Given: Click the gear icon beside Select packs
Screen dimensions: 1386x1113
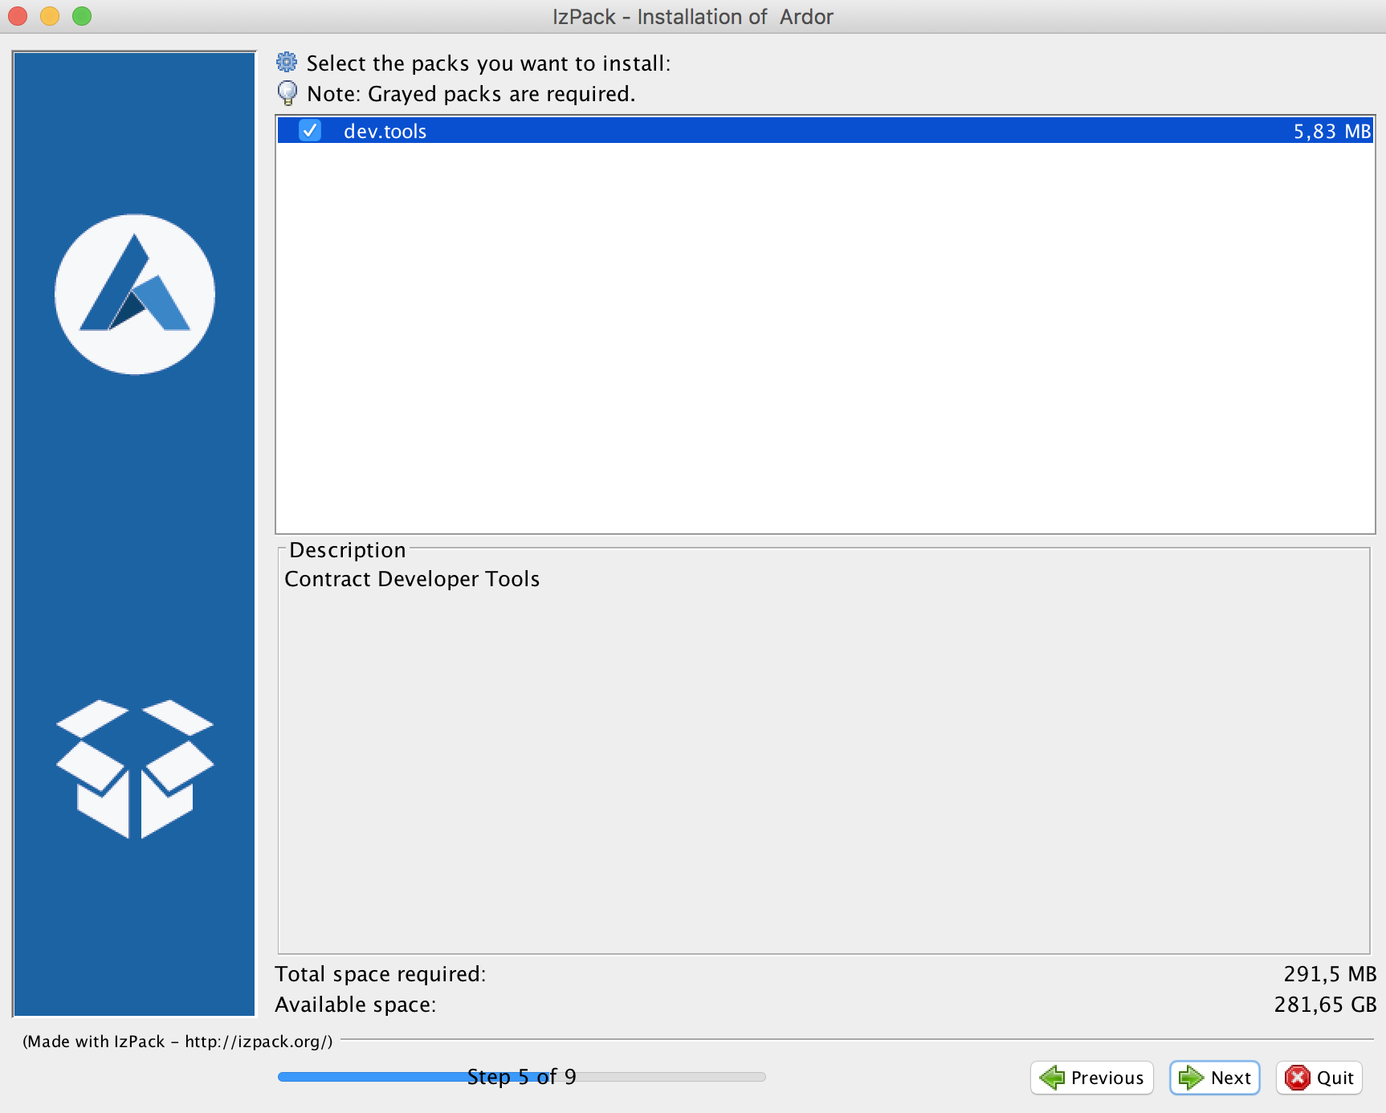Looking at the screenshot, I should [x=287, y=63].
